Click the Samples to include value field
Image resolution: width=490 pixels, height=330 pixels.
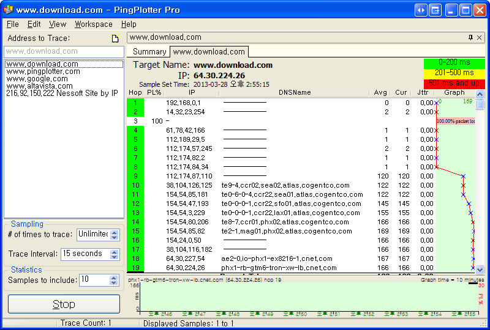[x=94, y=280]
